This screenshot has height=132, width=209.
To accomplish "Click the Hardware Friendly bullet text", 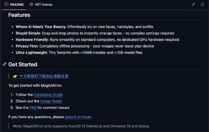I will pyautogui.click(x=97, y=40).
